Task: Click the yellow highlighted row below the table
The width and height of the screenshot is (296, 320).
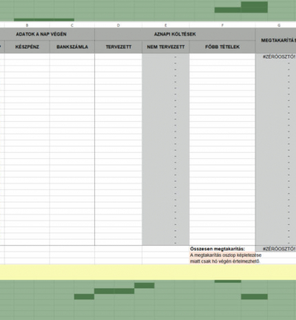Action: coord(148,273)
